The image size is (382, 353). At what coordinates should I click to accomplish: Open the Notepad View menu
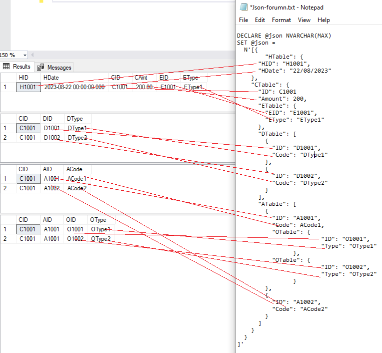pos(304,20)
